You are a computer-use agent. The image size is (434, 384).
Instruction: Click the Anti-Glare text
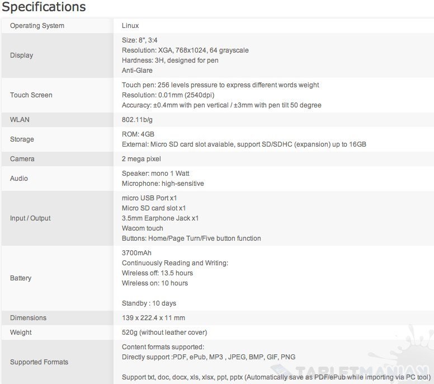coord(137,71)
